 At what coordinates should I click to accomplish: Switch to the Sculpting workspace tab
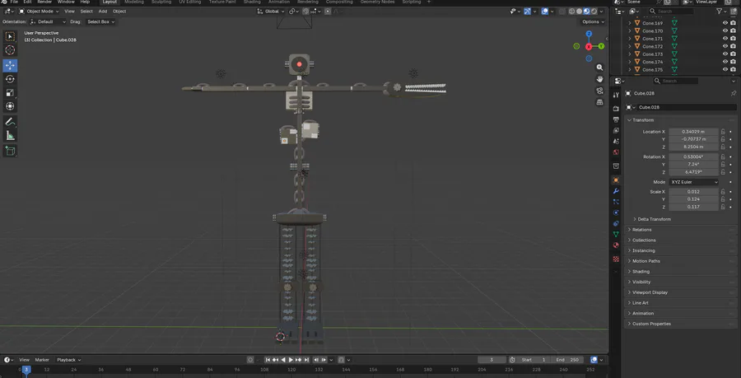[161, 2]
